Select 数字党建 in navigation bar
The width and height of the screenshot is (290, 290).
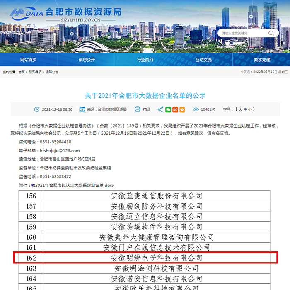262,60
